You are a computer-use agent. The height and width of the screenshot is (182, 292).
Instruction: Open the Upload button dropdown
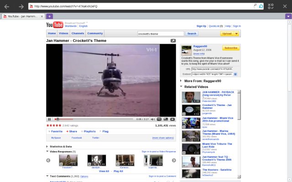pos(236,33)
